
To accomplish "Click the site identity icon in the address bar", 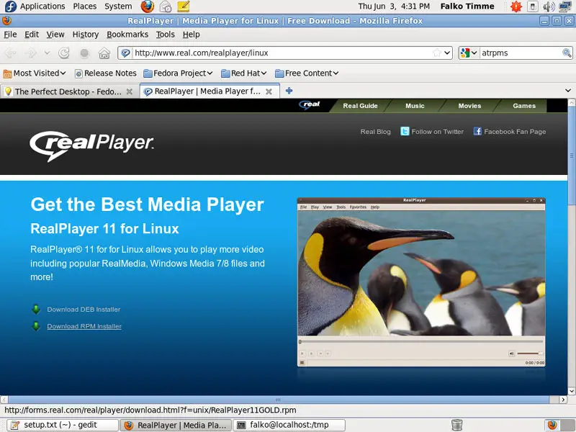I will click(125, 53).
